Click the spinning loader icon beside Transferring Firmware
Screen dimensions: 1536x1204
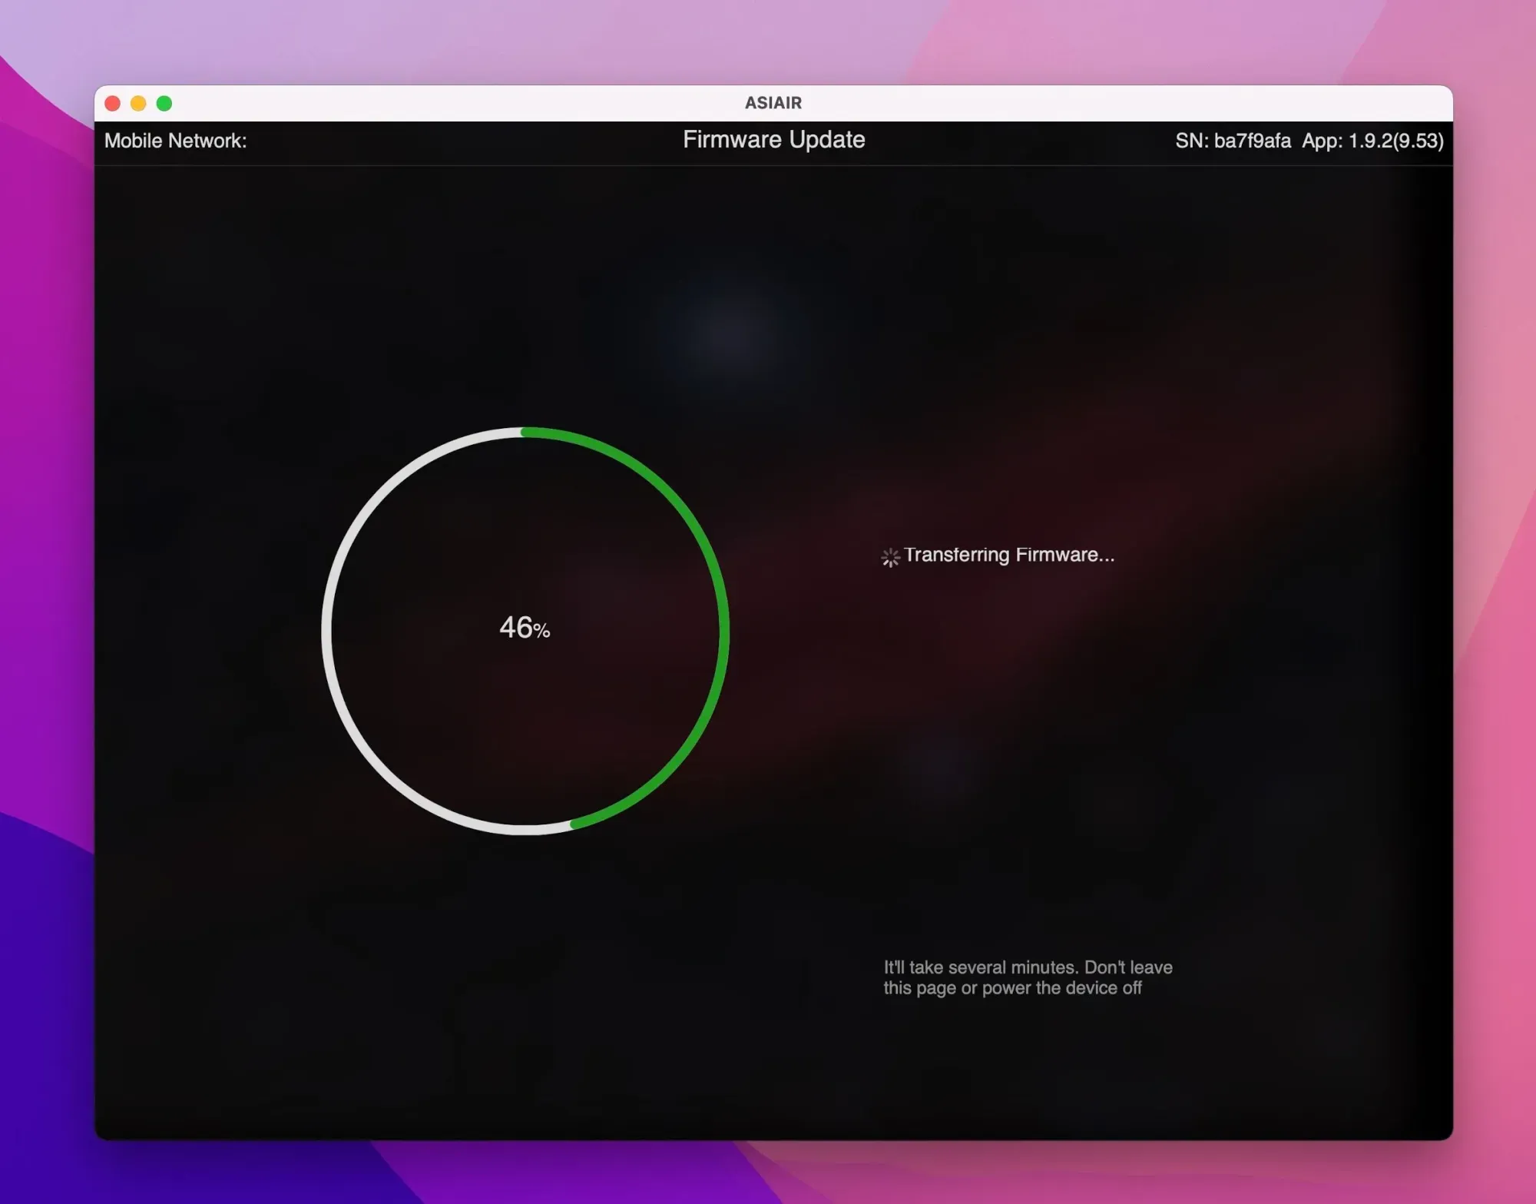click(890, 557)
